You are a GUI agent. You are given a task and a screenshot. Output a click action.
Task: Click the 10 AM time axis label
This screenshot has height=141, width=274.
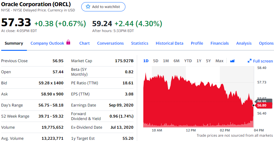(157, 131)
